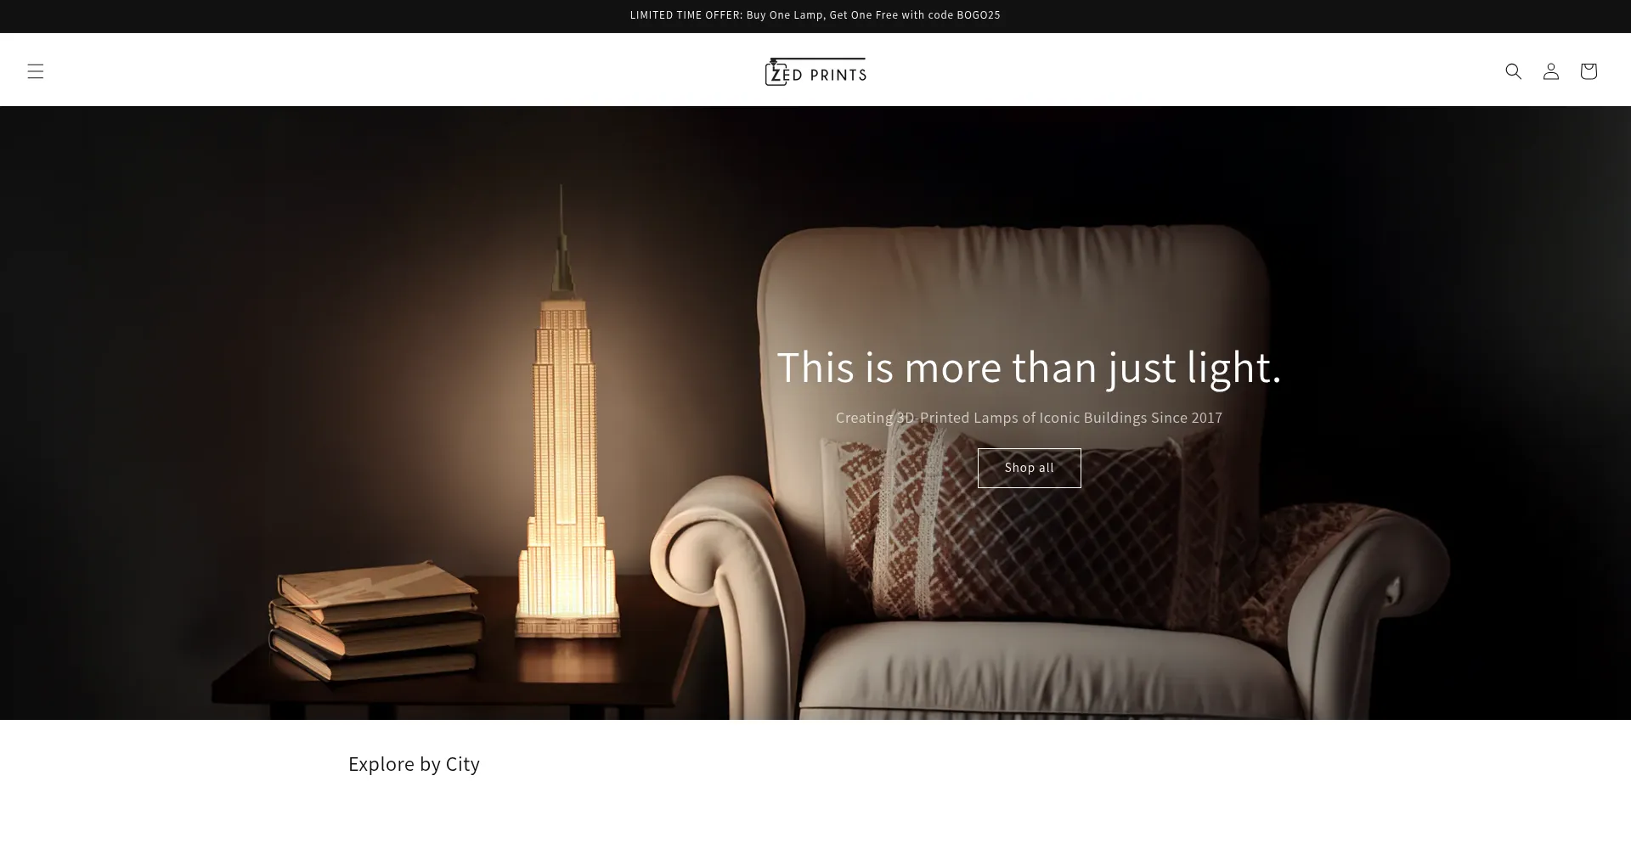
Task: Click the stack of books in hero image
Action: 374,618
